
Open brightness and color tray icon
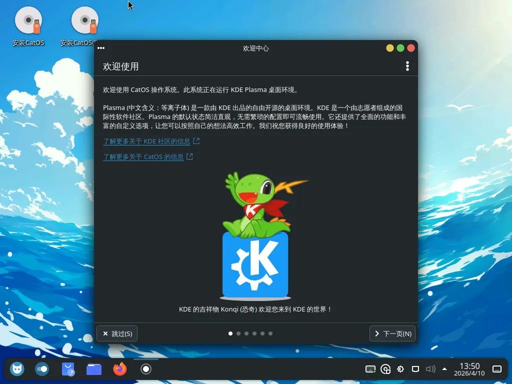[x=400, y=369]
